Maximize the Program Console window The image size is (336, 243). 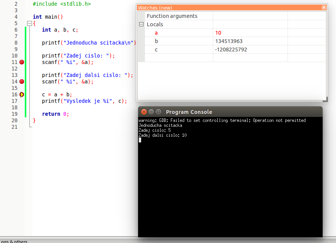point(158,112)
